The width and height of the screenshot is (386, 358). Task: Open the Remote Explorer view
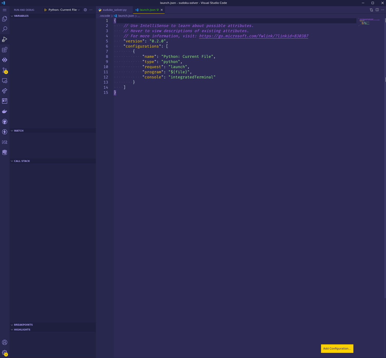click(x=4, y=80)
